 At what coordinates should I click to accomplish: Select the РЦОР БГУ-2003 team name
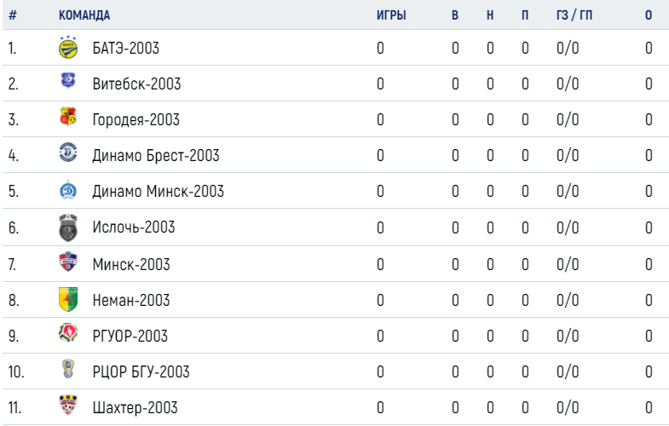point(141,371)
